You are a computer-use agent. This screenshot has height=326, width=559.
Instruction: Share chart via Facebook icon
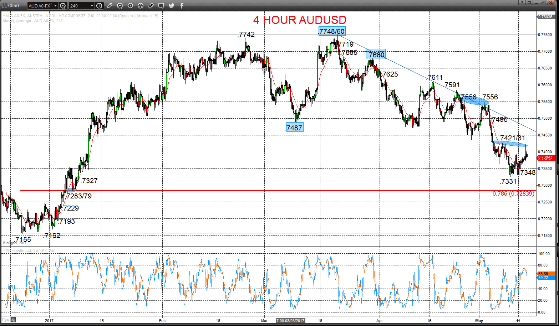pyautogui.click(x=182, y=6)
